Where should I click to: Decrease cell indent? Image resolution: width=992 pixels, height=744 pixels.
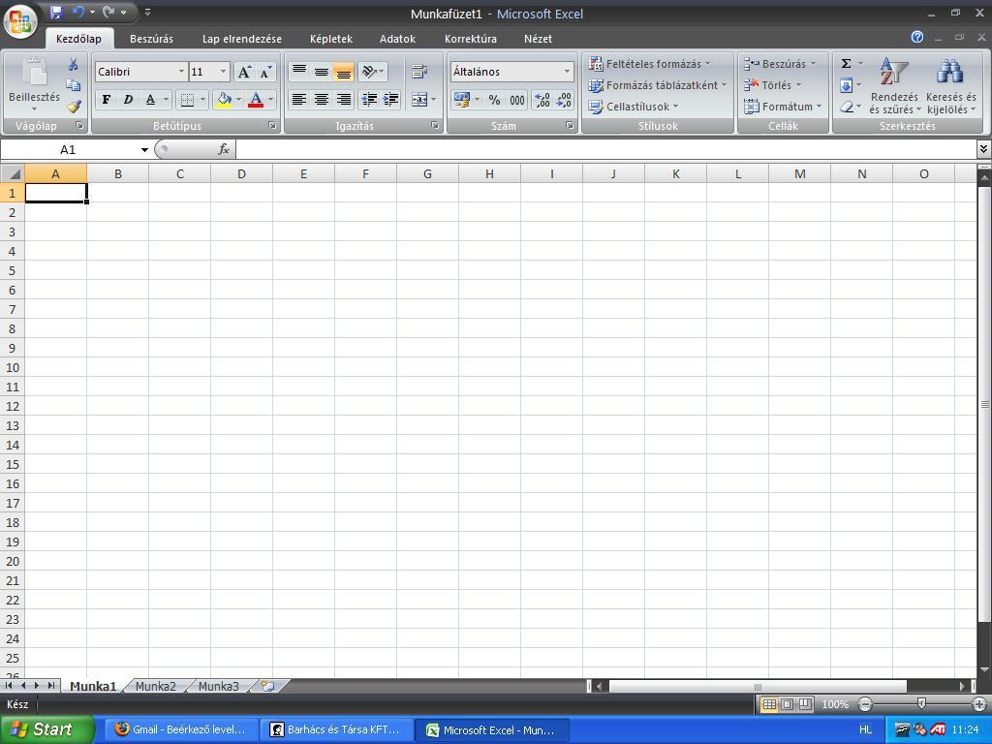(369, 100)
